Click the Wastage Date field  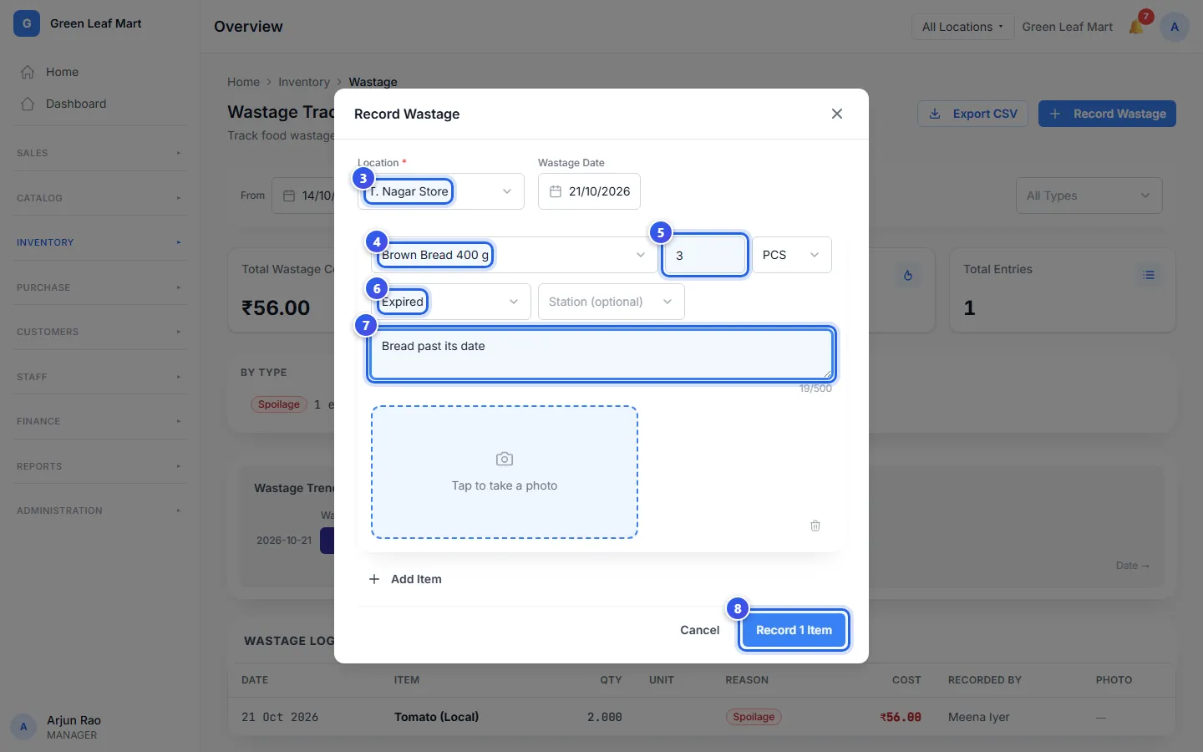click(x=589, y=191)
